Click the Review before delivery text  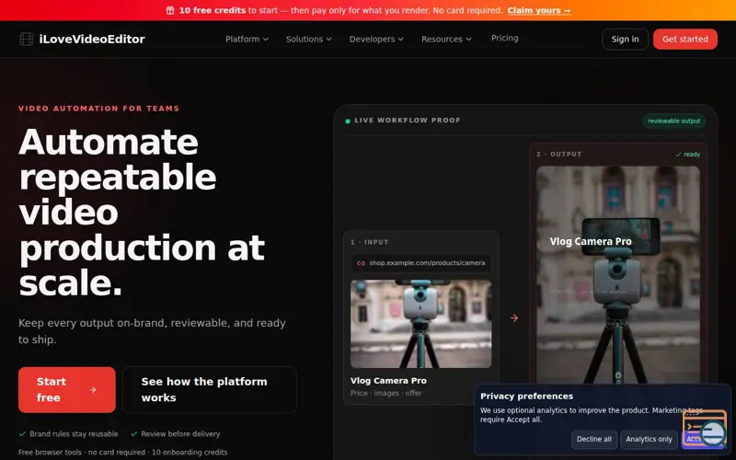(x=180, y=434)
